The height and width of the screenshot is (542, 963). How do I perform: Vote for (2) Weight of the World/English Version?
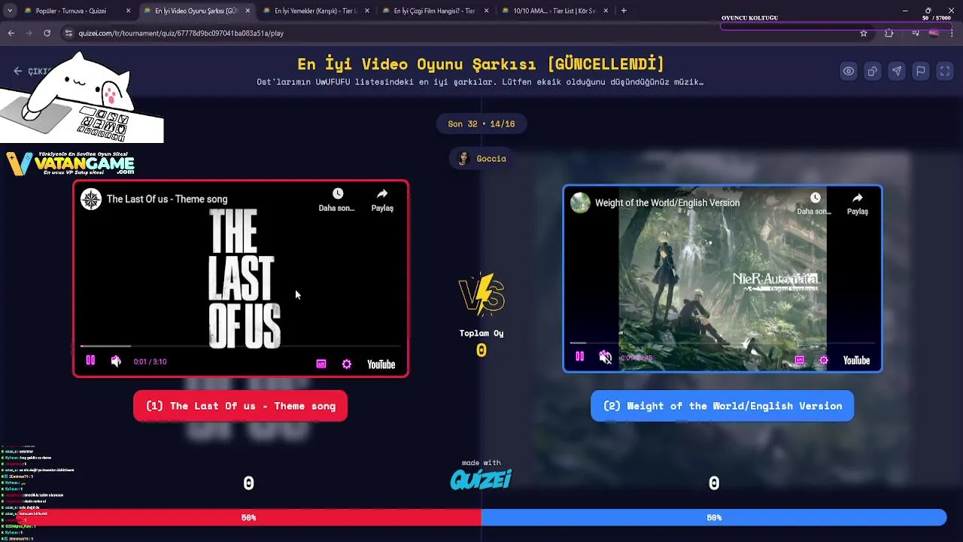tap(722, 406)
